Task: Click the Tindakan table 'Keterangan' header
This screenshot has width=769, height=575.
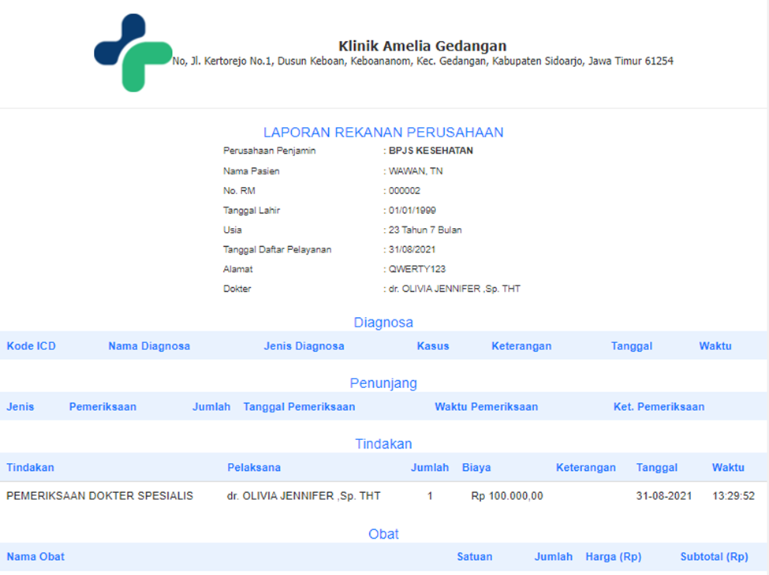Action: pos(586,468)
